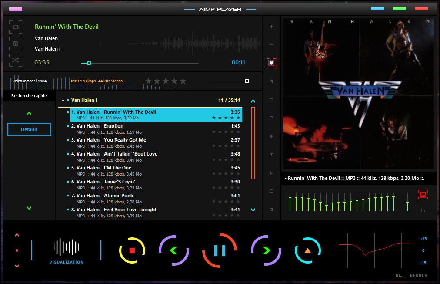
Task: Click the bars icon left of NEBULA
Action: point(400,276)
